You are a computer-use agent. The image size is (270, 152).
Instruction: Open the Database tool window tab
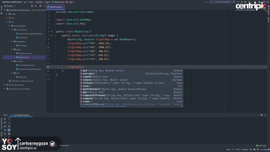268,10
